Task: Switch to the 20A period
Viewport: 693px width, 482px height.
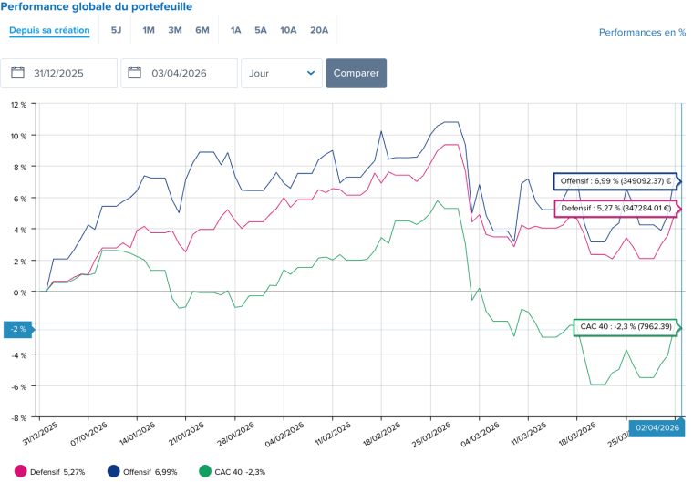Action: [318, 30]
